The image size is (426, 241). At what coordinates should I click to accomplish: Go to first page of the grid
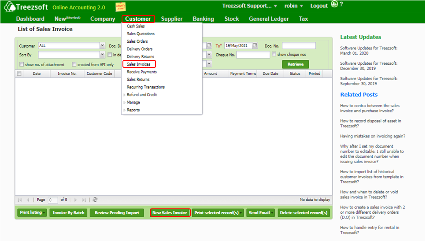click(20, 200)
